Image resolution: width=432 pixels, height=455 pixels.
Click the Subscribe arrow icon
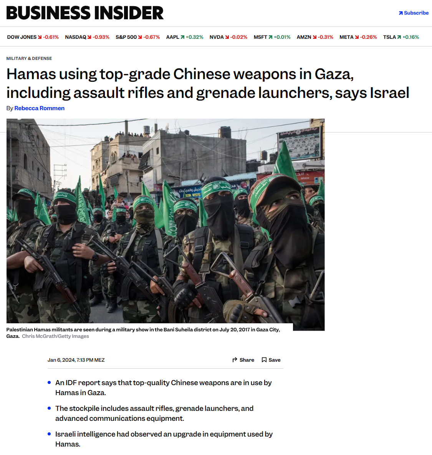[401, 13]
